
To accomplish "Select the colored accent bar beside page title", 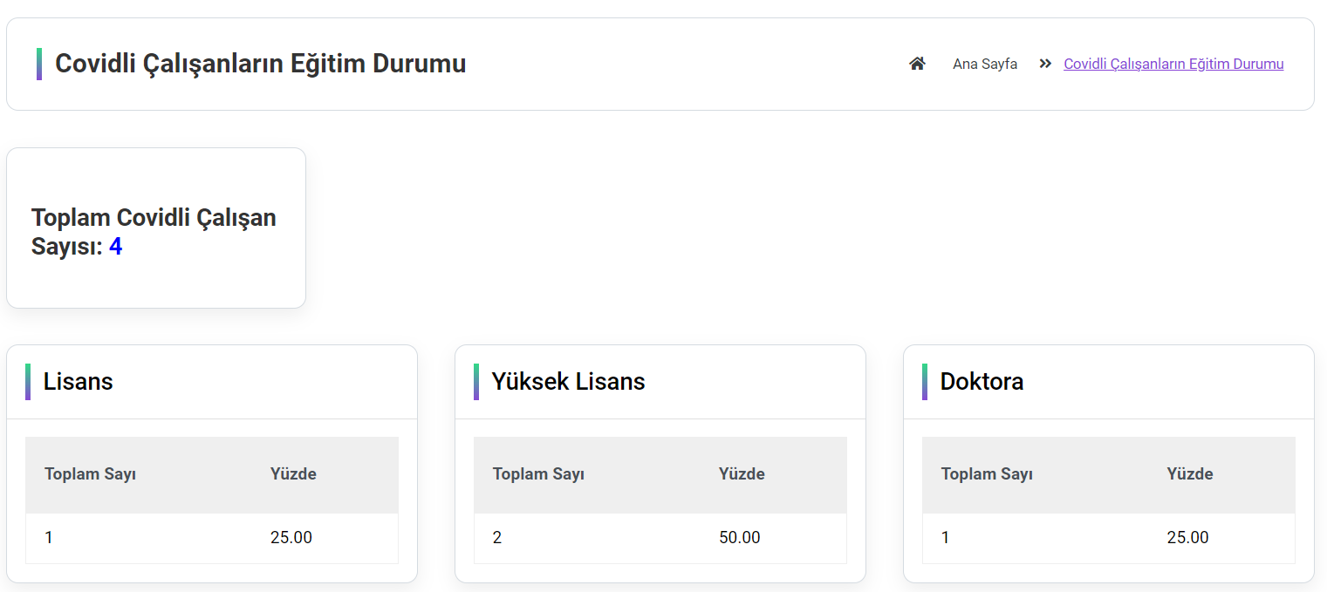I will tap(38, 63).
